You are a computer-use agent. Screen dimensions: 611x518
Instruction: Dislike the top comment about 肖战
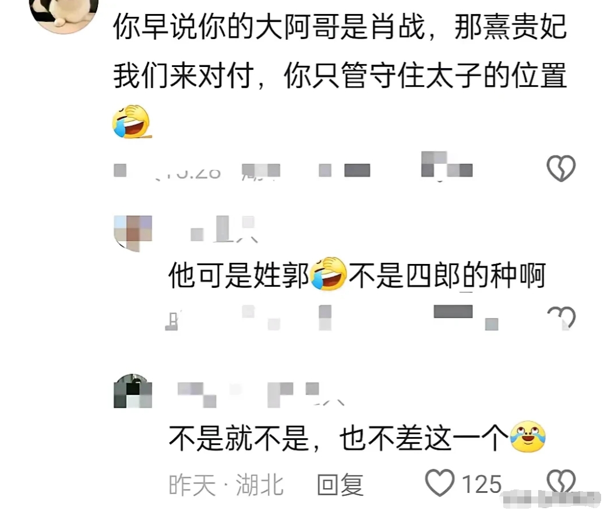(x=561, y=168)
